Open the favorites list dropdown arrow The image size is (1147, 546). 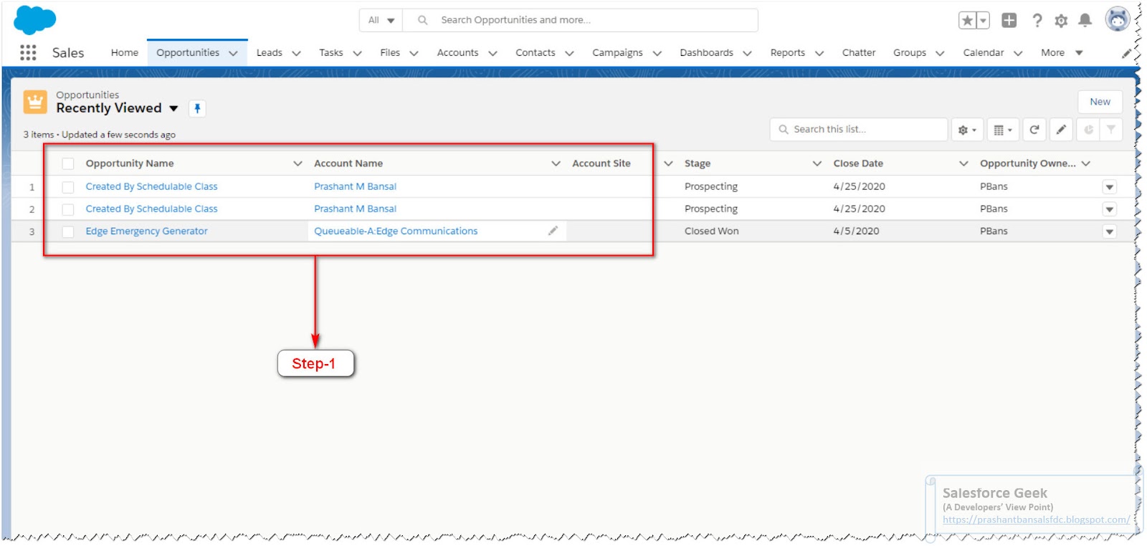point(984,20)
